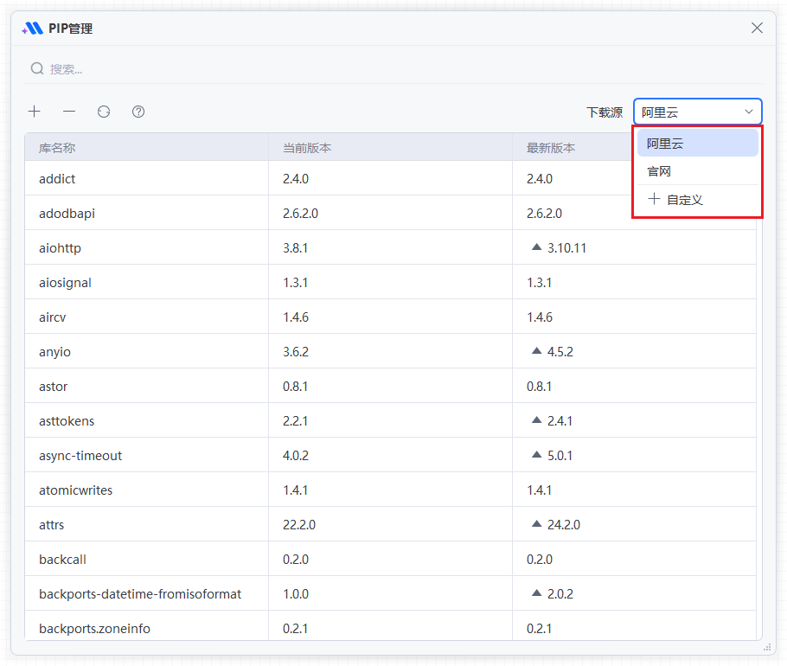Click current version 3.6.2 of anyio

pos(296,352)
